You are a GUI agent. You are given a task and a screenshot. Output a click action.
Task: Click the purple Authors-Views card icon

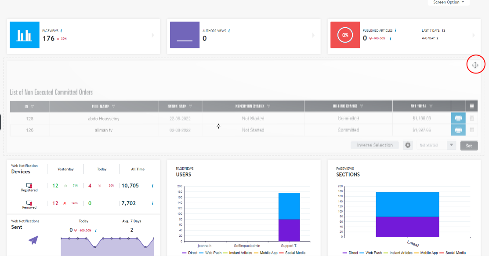(185, 35)
